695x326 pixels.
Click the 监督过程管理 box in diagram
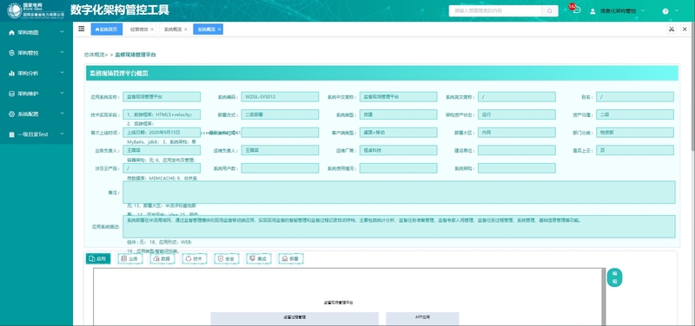coord(295,317)
